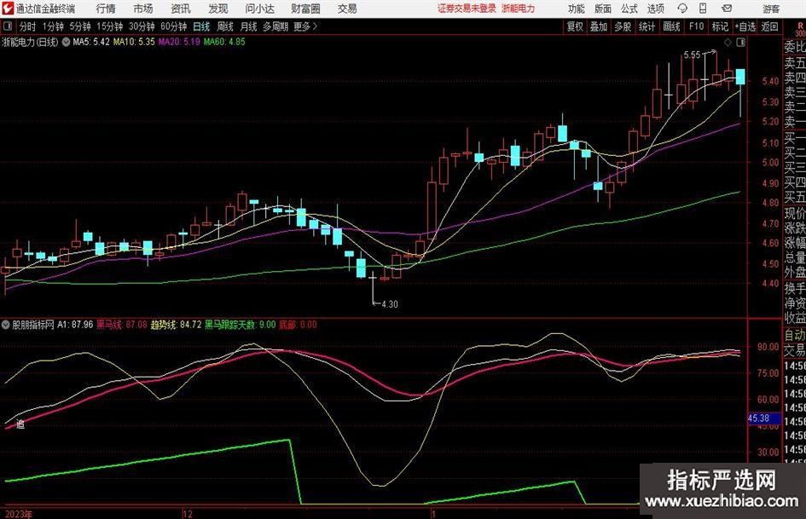
Task: Click the 2023年 date axis label
Action: pos(18,514)
